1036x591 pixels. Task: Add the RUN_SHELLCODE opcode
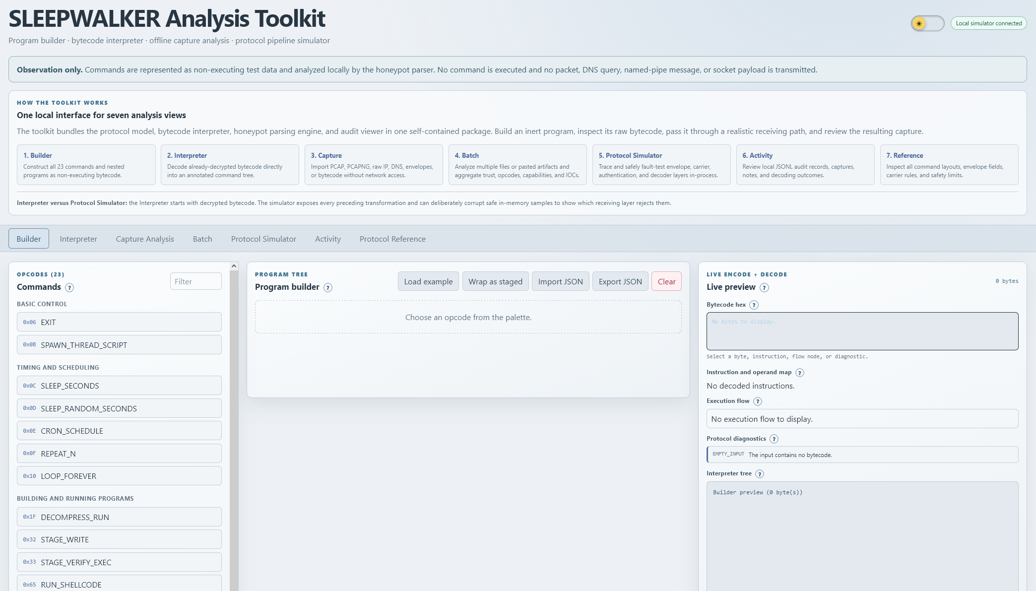(x=119, y=584)
